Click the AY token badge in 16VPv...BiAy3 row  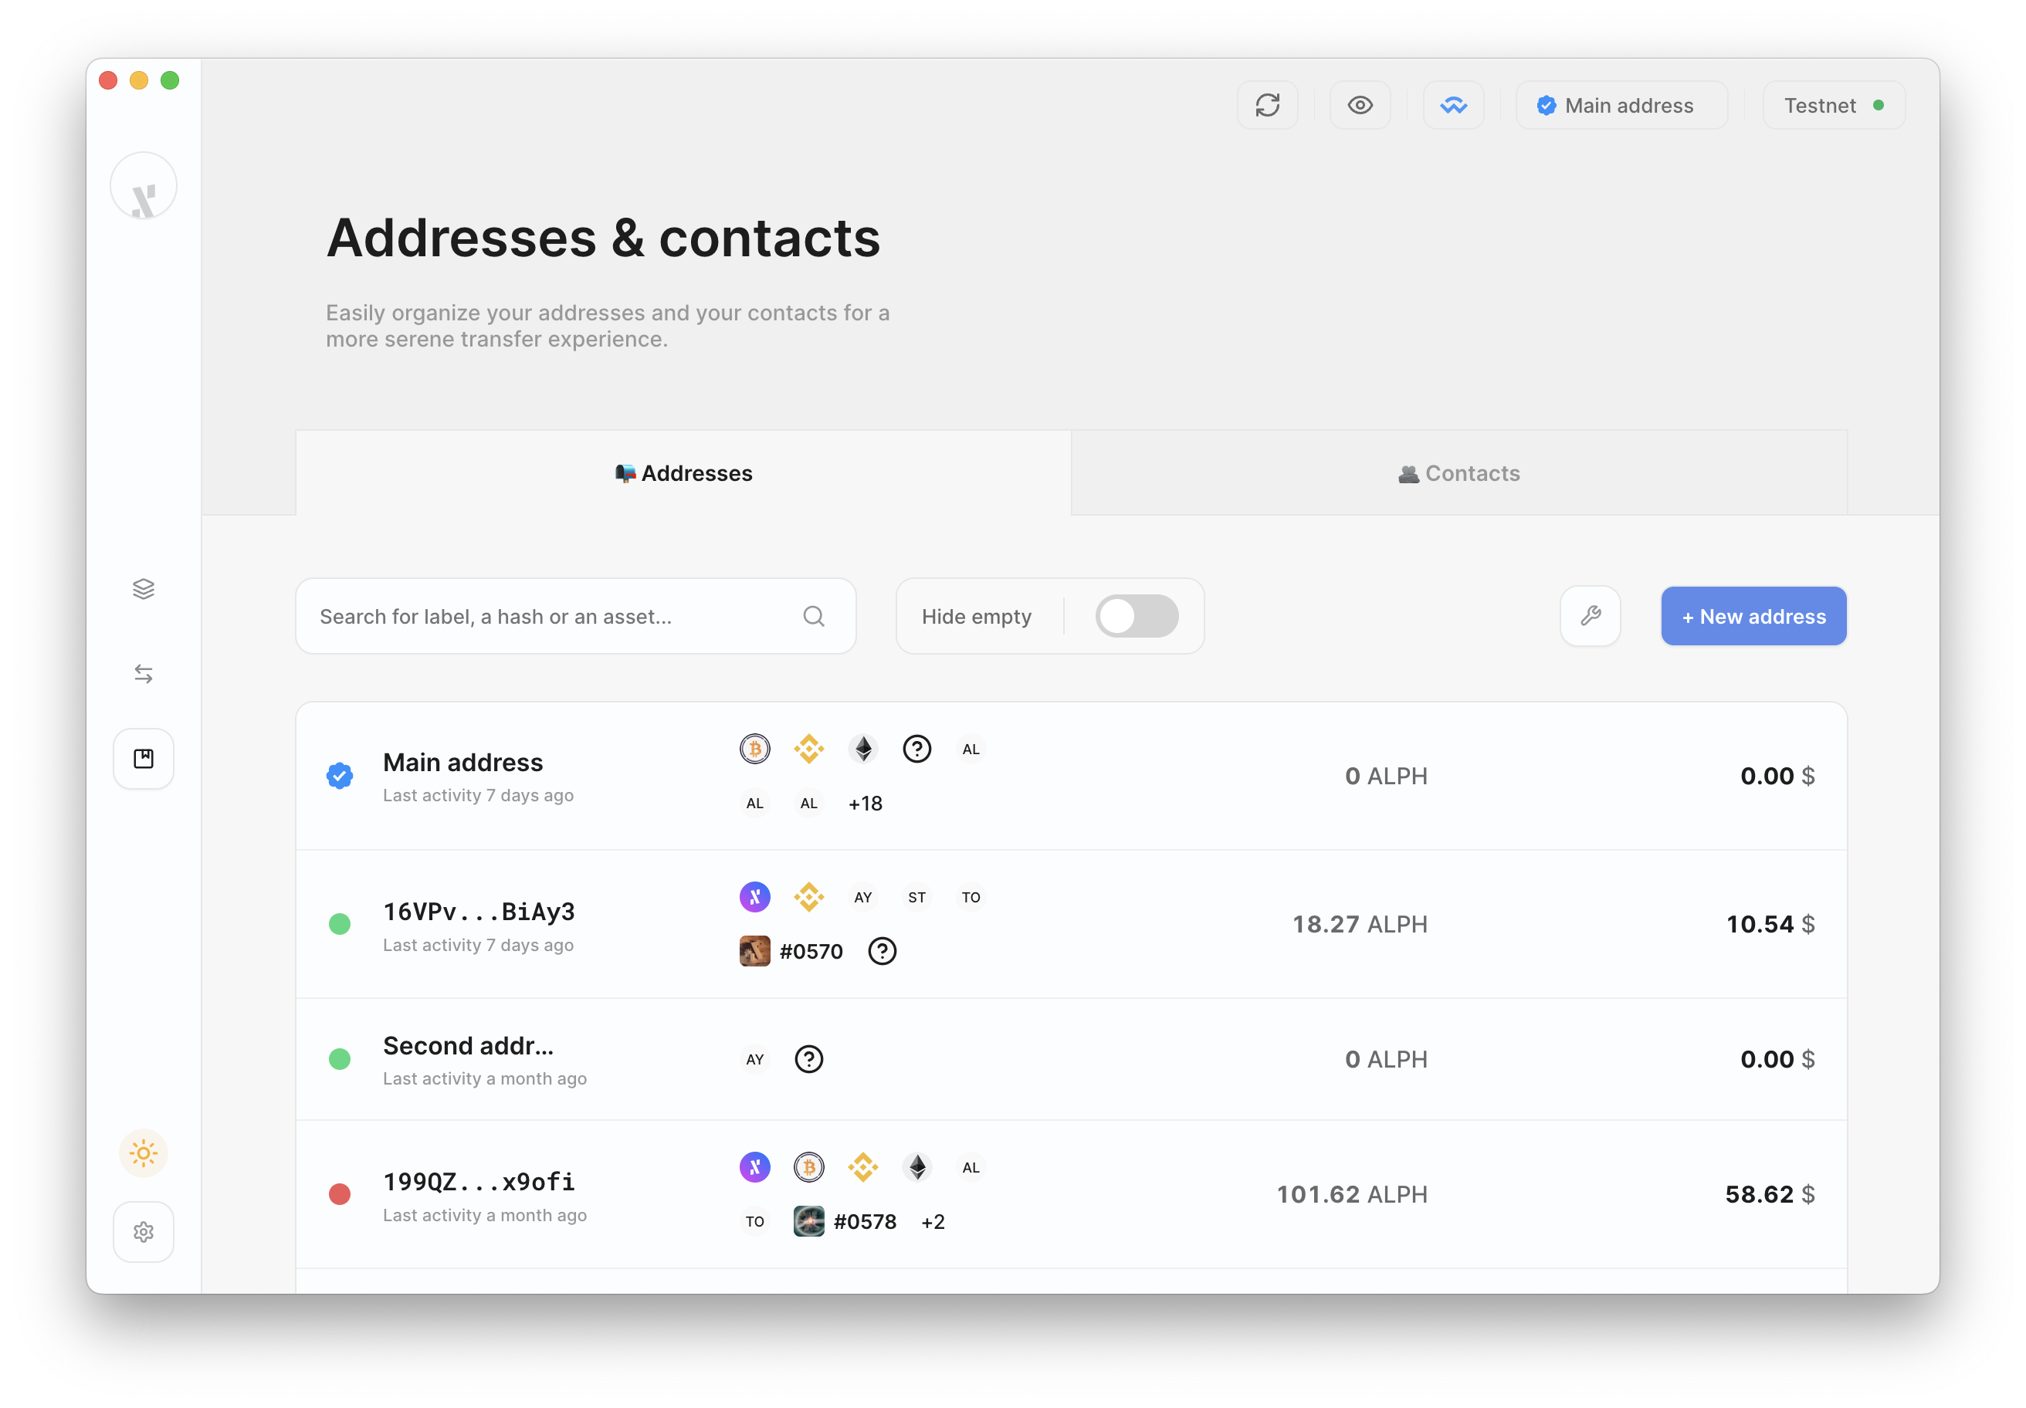(863, 897)
